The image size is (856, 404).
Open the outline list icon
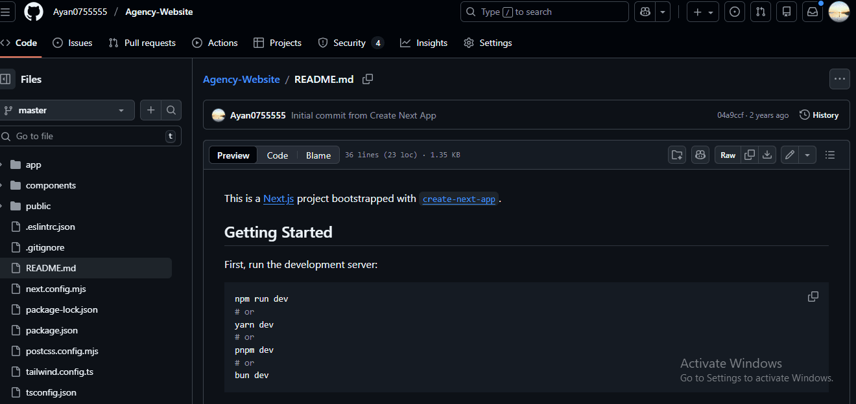(829, 155)
